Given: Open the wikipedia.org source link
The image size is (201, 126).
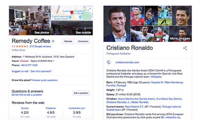Looking at the screenshot, I should pyautogui.click(x=173, y=117).
